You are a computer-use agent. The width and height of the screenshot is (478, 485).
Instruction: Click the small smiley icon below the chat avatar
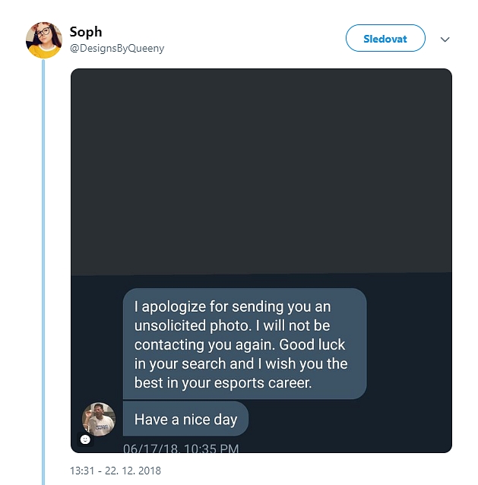85,439
